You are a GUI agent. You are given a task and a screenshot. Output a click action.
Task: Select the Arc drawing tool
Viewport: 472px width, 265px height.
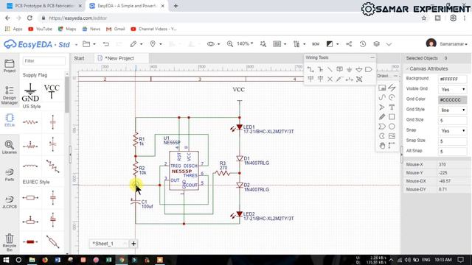[392, 97]
